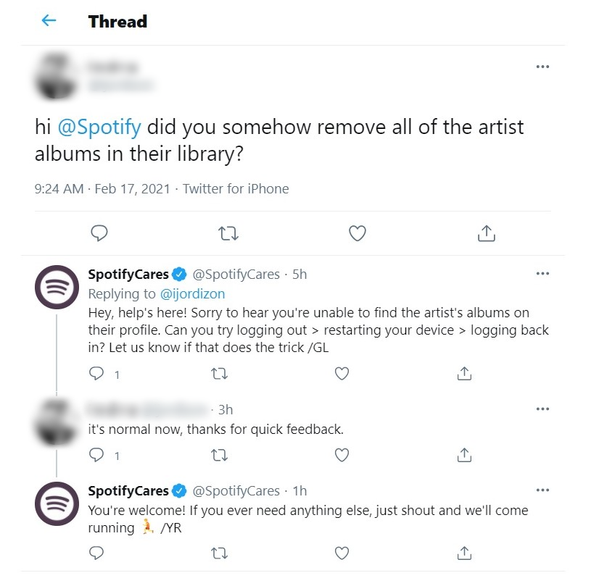Like the 'it's normal now' reply
This screenshot has height=586, width=599.
pos(342,455)
